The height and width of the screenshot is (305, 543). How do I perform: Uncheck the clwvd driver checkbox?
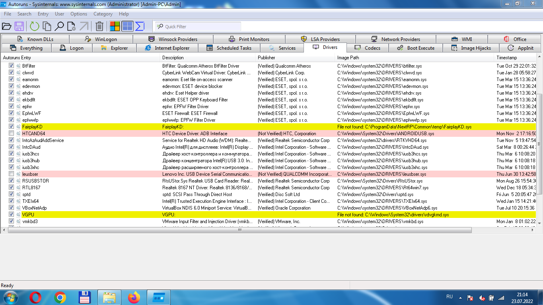(x=11, y=72)
